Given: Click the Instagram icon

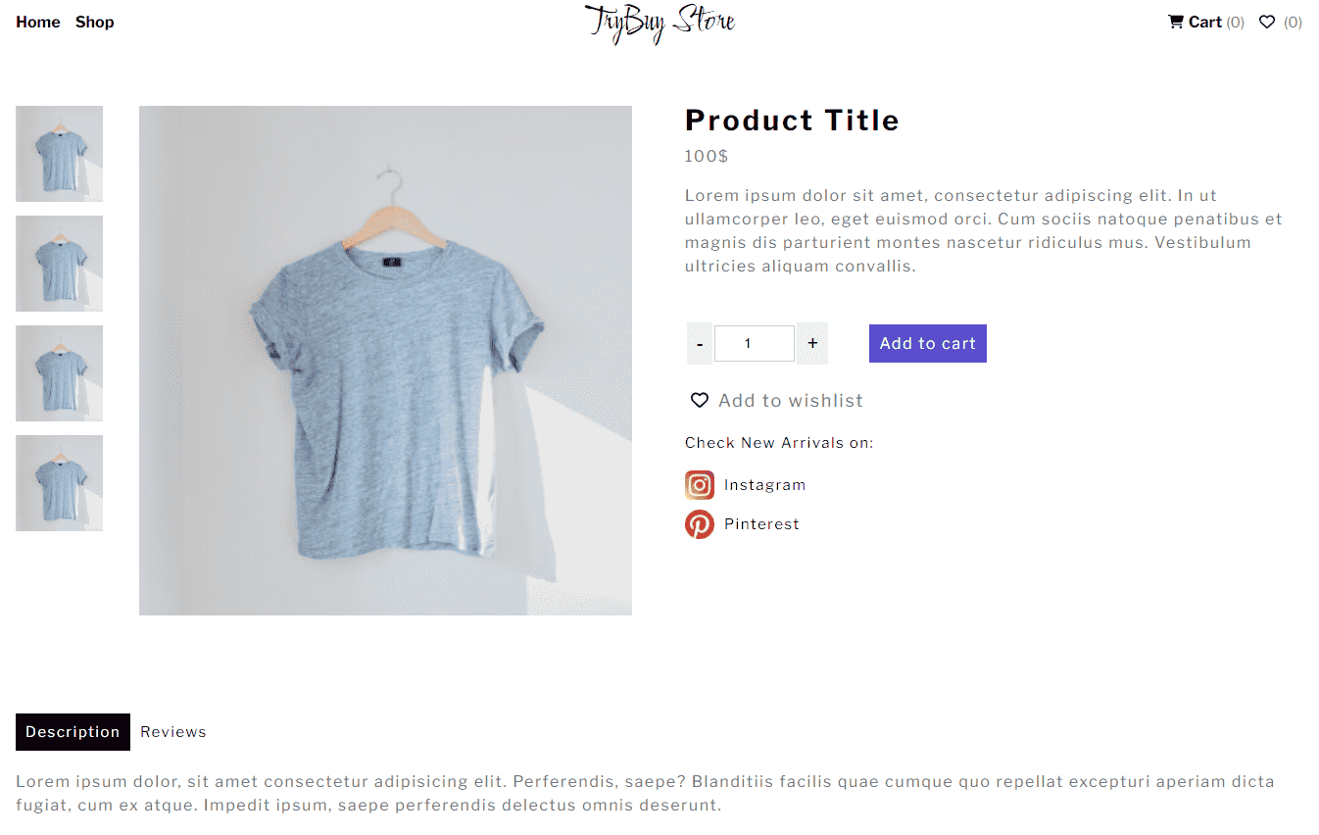Looking at the screenshot, I should (x=700, y=484).
